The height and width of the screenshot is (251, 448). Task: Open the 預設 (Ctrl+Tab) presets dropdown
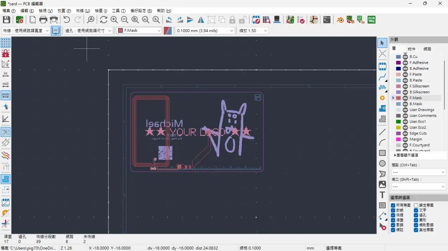(418, 172)
